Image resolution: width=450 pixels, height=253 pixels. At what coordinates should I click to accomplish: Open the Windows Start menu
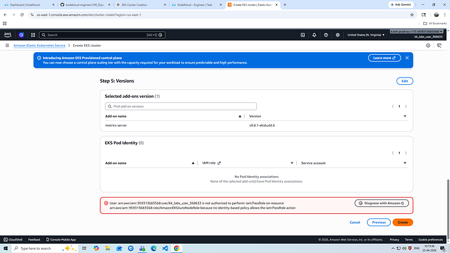5,248
